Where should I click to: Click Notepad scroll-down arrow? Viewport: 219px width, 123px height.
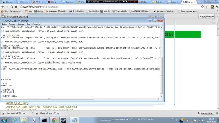162,96
